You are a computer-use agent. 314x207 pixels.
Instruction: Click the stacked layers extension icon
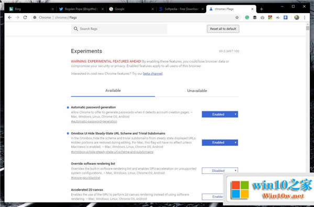(255, 18)
